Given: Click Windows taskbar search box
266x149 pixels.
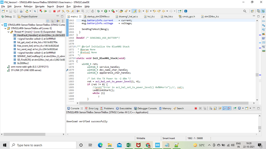Looking at the screenshot, I should [43, 145].
